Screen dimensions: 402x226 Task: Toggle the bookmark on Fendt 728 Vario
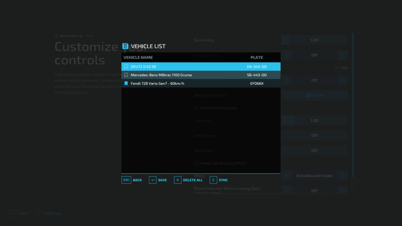(x=126, y=84)
